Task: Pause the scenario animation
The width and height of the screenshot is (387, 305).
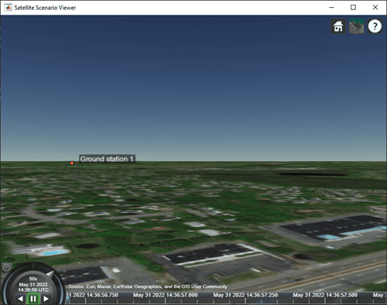Action: coord(33,299)
